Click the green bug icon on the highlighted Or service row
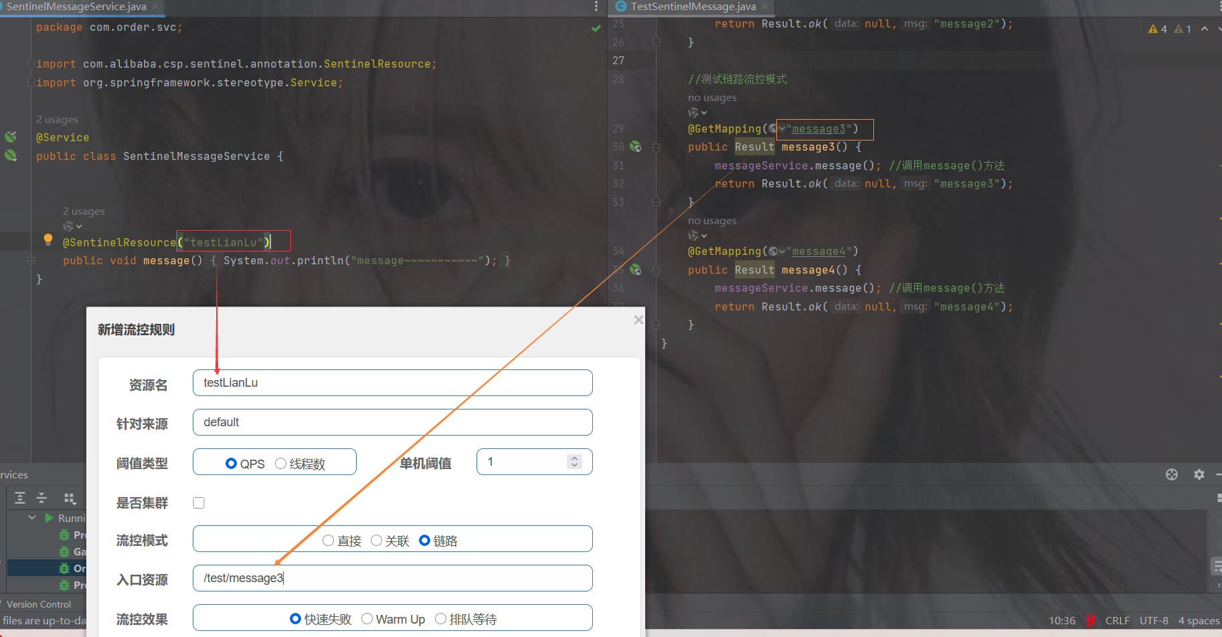The height and width of the screenshot is (637, 1222). point(64,568)
